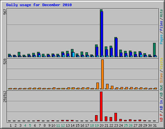Click the blue files bar for day 23
This screenshot has width=165, height=129.
(x=116, y=47)
